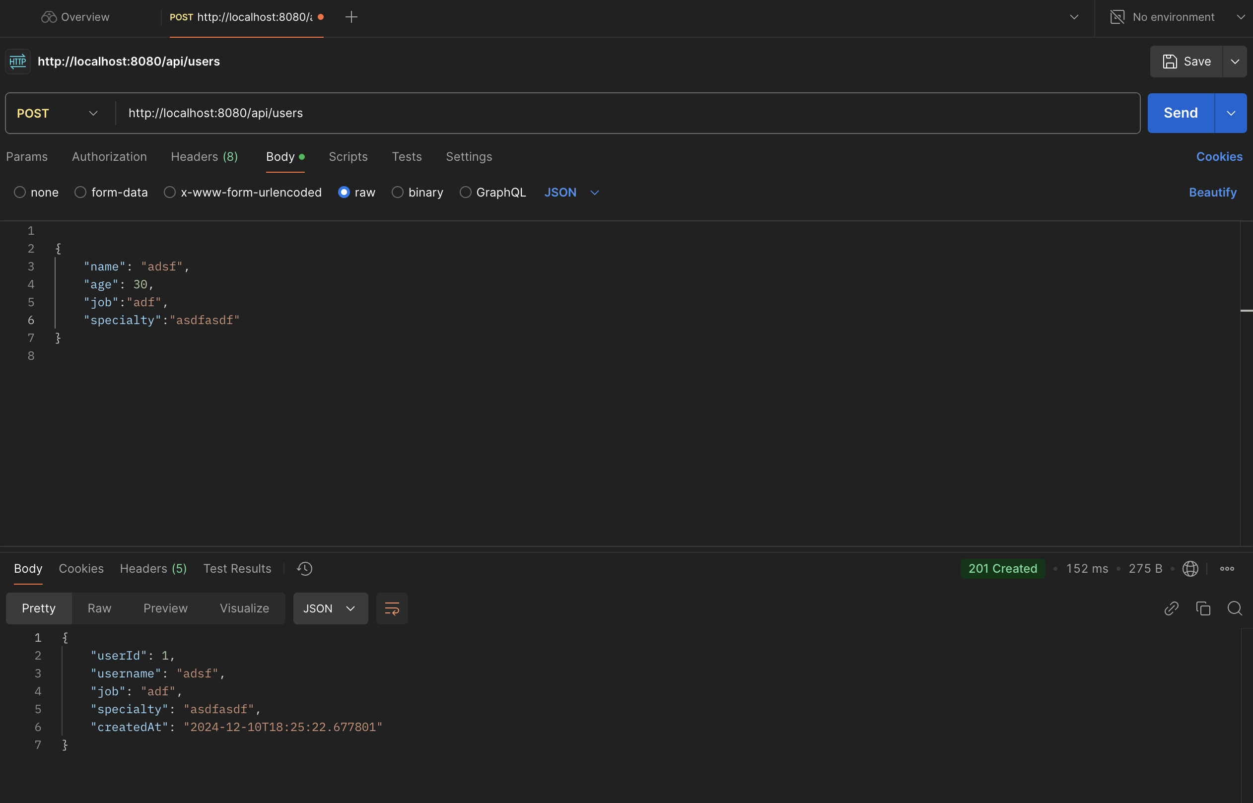
Task: Select the binary body type option
Action: click(x=397, y=193)
